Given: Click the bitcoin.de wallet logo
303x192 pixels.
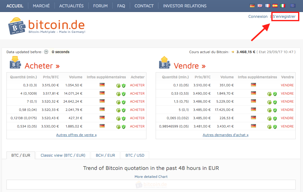Looking at the screenshot, I should [17, 26].
